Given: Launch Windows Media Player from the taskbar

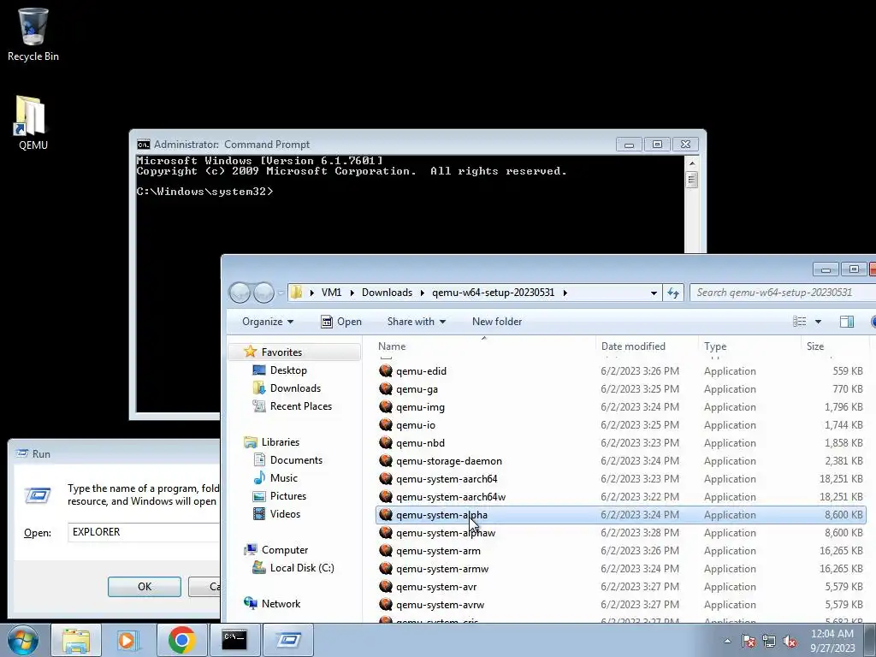Looking at the screenshot, I should tap(128, 640).
